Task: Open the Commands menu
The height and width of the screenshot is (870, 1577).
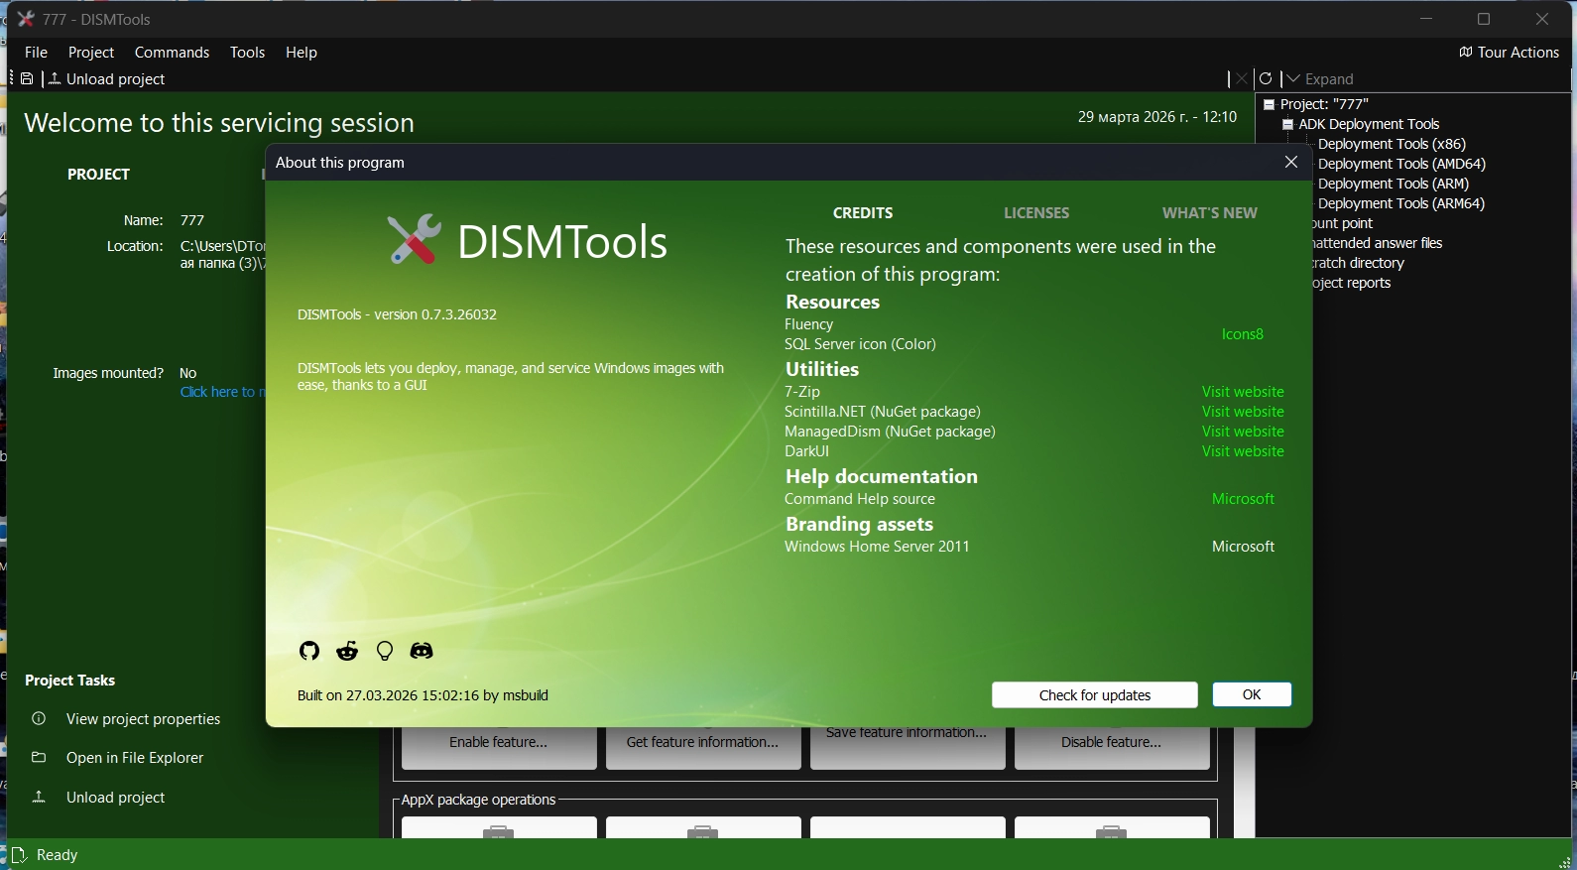Action: tap(172, 53)
